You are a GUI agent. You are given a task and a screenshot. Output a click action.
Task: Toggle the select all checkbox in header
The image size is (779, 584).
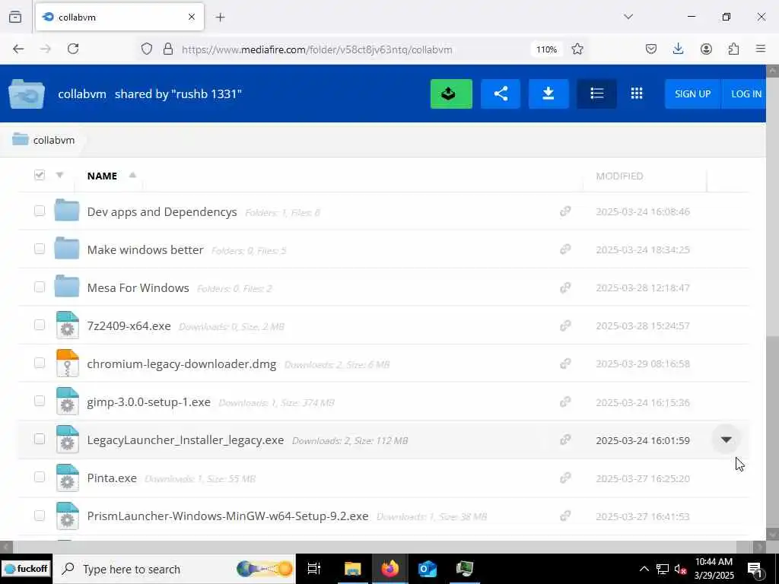coord(40,175)
